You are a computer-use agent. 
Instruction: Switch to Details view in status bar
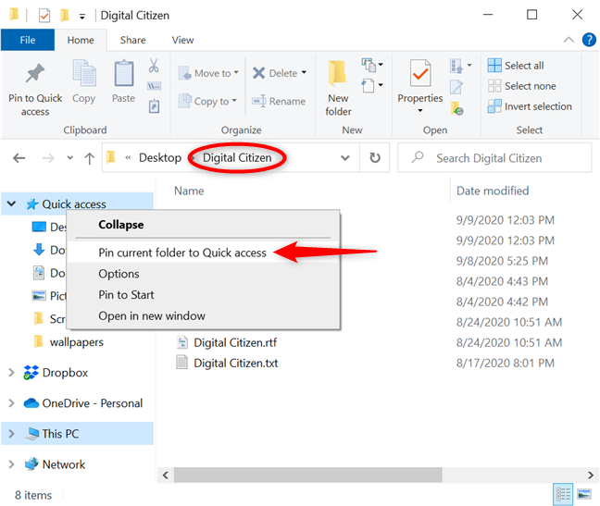click(x=563, y=494)
